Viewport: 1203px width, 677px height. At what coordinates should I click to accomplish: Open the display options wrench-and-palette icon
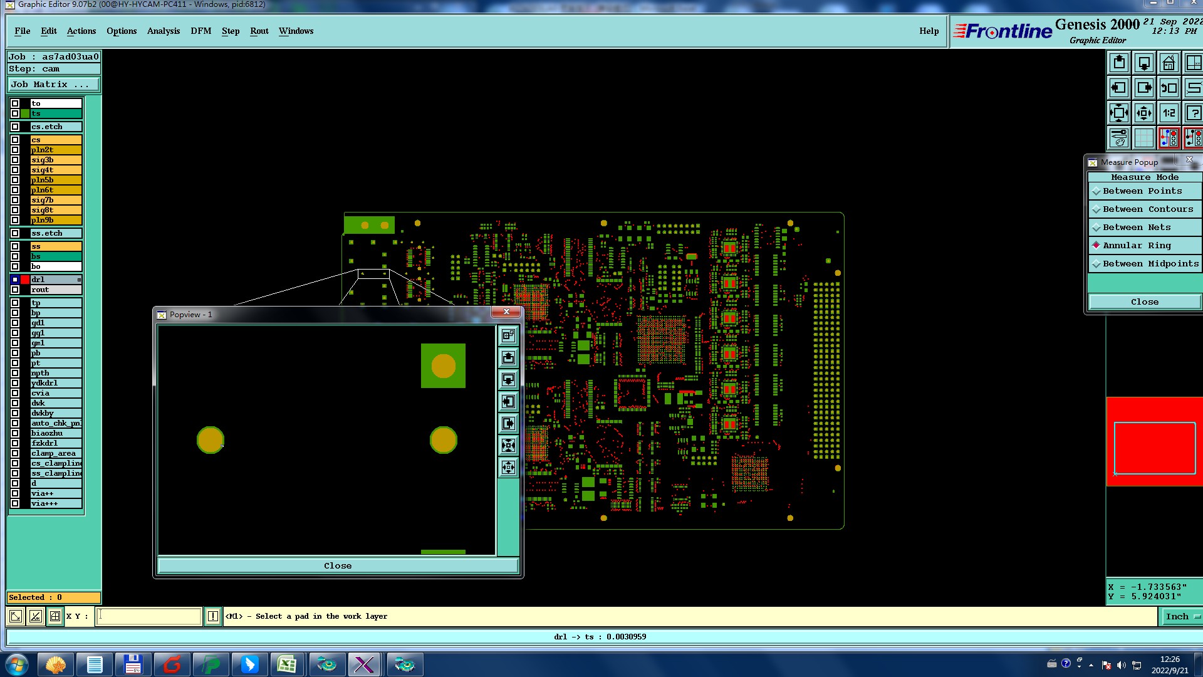click(x=1118, y=138)
